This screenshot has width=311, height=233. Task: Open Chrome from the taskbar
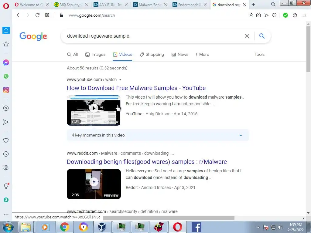tap(65, 227)
